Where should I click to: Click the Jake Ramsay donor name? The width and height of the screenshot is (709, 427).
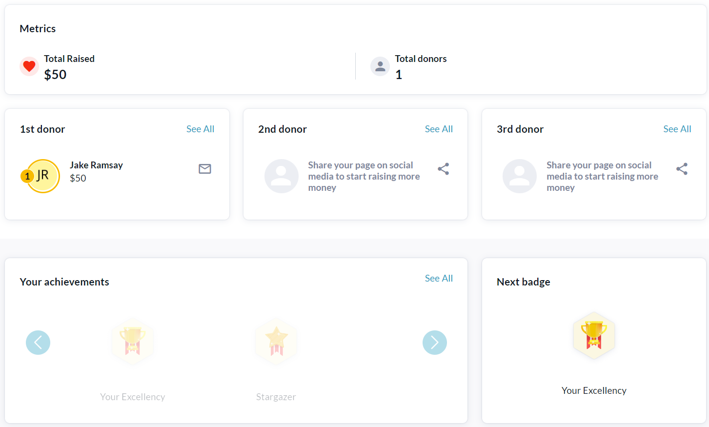point(96,165)
